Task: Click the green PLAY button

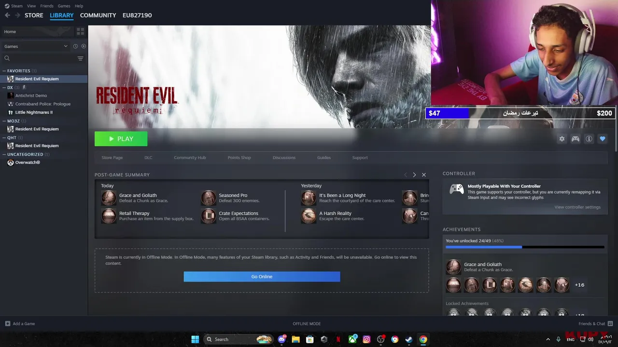Action: 121,139
